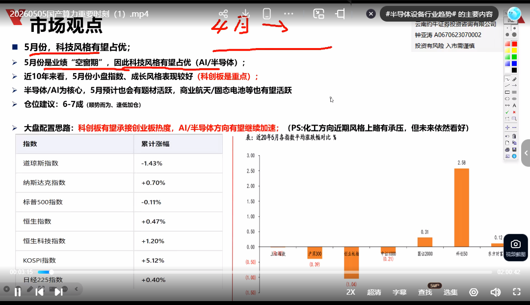This screenshot has height=305, width=530.
Task: Open the blue info icon in annotation toolbar
Action: coord(514,156)
